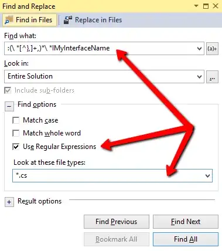Screen dimensions: 222x251
Task: Uncheck Use Regular Expressions
Action: 16,147
